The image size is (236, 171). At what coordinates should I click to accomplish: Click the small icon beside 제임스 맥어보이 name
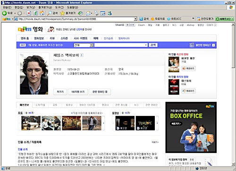[82, 55]
